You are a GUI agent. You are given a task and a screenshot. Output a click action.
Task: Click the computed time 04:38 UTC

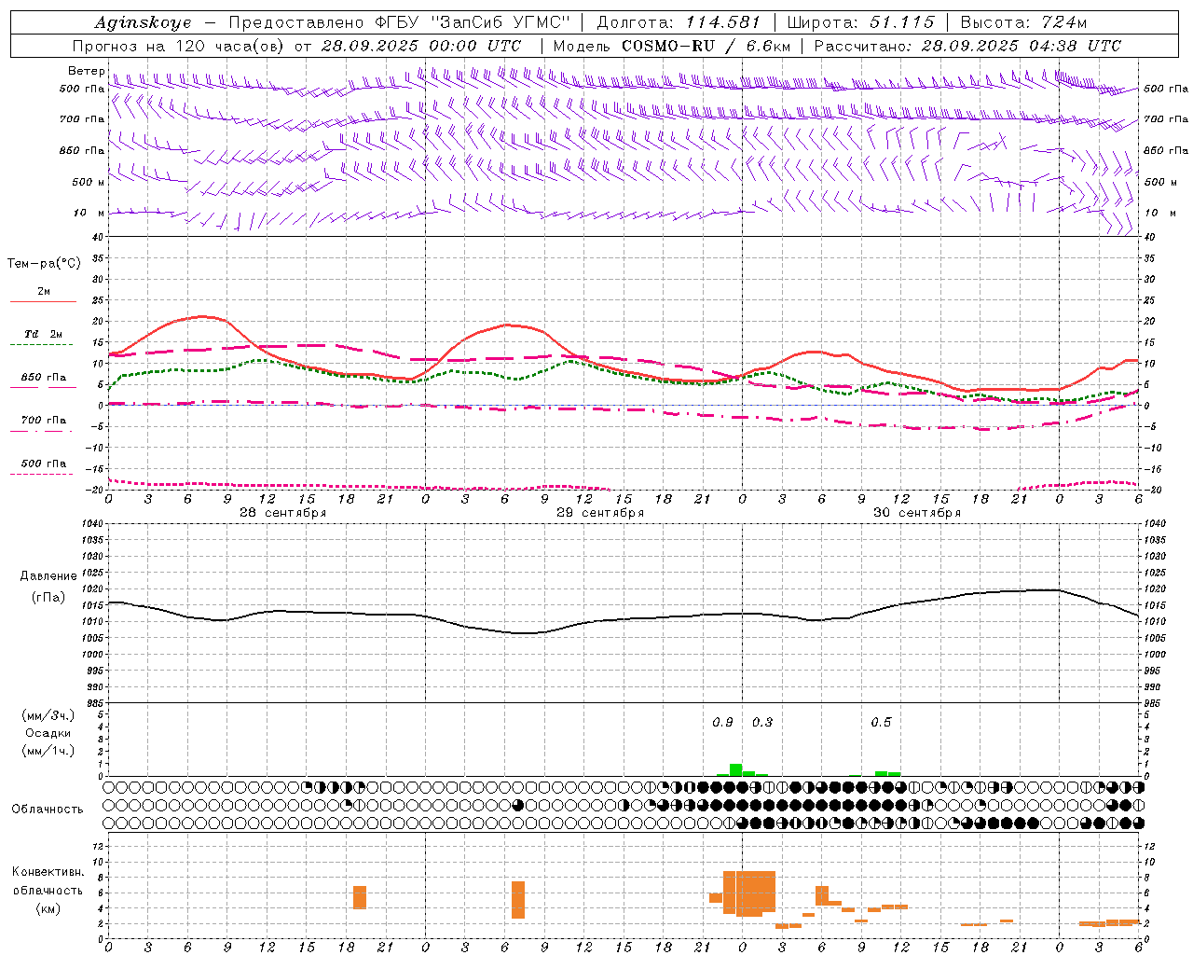[x=1074, y=46]
